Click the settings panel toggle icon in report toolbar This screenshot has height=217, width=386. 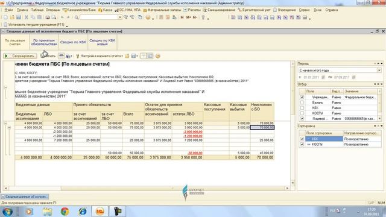[150, 56]
